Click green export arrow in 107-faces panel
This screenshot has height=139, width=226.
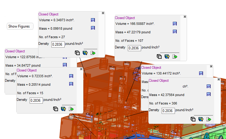click(x=175, y=56)
